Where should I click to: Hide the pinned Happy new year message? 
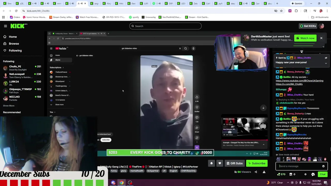tap(326, 58)
